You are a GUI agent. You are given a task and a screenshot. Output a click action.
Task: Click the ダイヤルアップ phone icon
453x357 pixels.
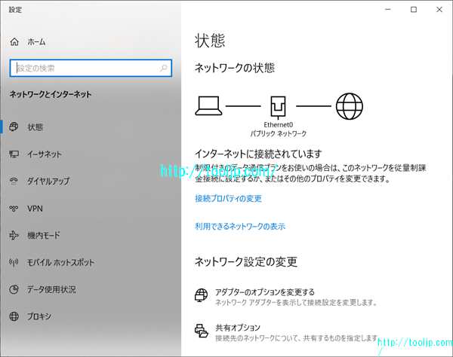tap(14, 181)
